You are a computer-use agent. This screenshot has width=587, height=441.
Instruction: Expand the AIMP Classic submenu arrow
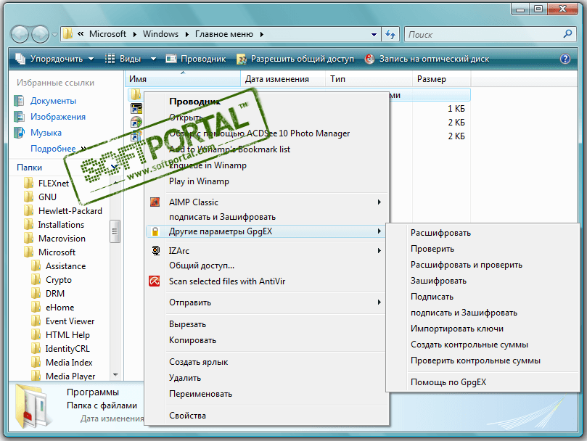pos(379,202)
